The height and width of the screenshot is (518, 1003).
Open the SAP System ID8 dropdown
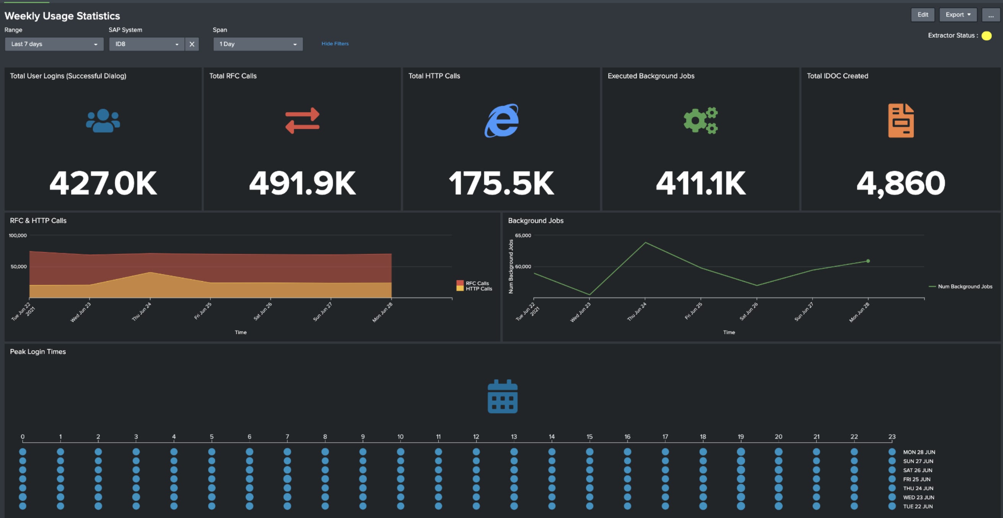coord(147,44)
